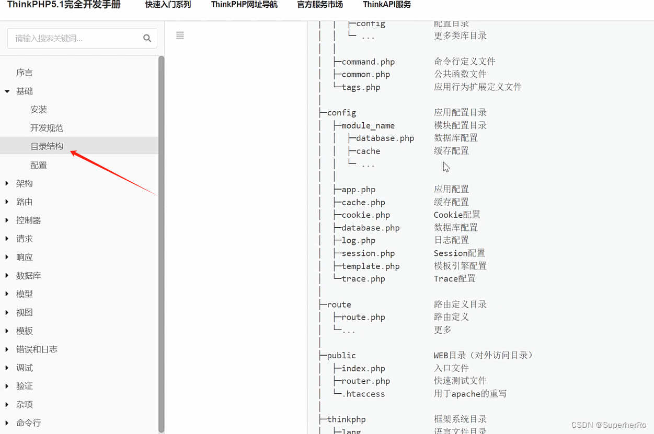The width and height of the screenshot is (654, 434).
Task: Click the template.php text
Action: click(x=371, y=266)
